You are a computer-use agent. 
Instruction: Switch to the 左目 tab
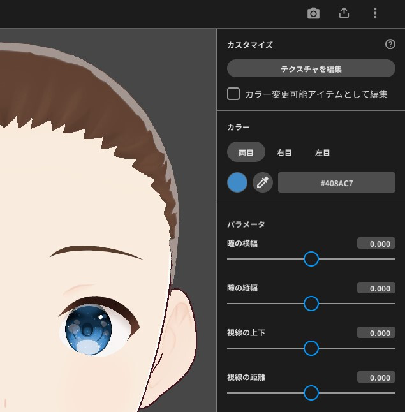323,153
